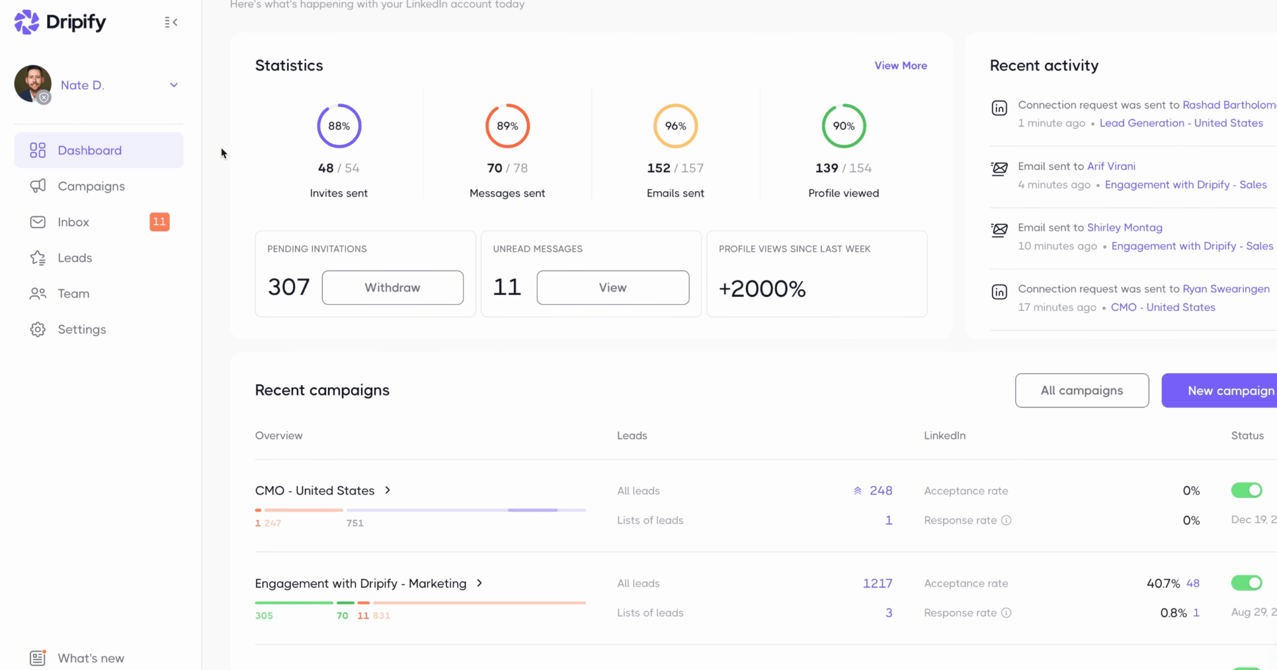This screenshot has width=1277, height=670.
Task: Click the View unread messages button
Action: 613,287
